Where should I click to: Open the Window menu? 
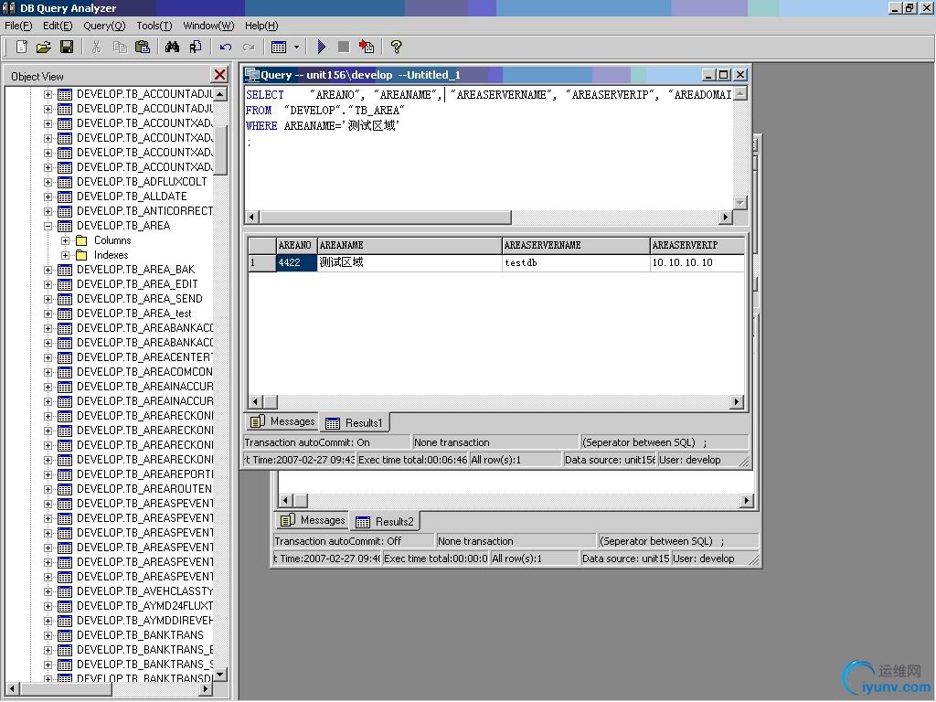(x=208, y=26)
